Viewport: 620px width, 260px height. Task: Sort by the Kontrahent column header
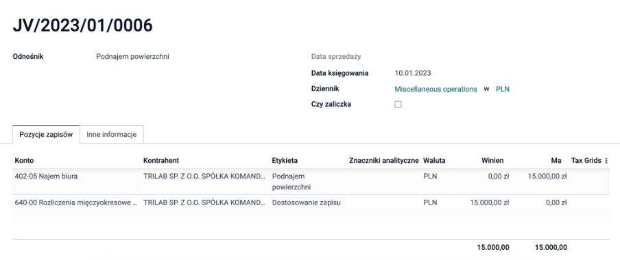click(x=161, y=161)
